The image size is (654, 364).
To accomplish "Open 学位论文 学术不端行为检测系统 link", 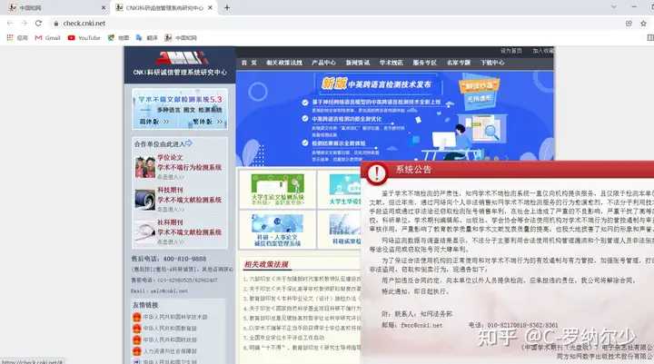I will coord(189,162).
